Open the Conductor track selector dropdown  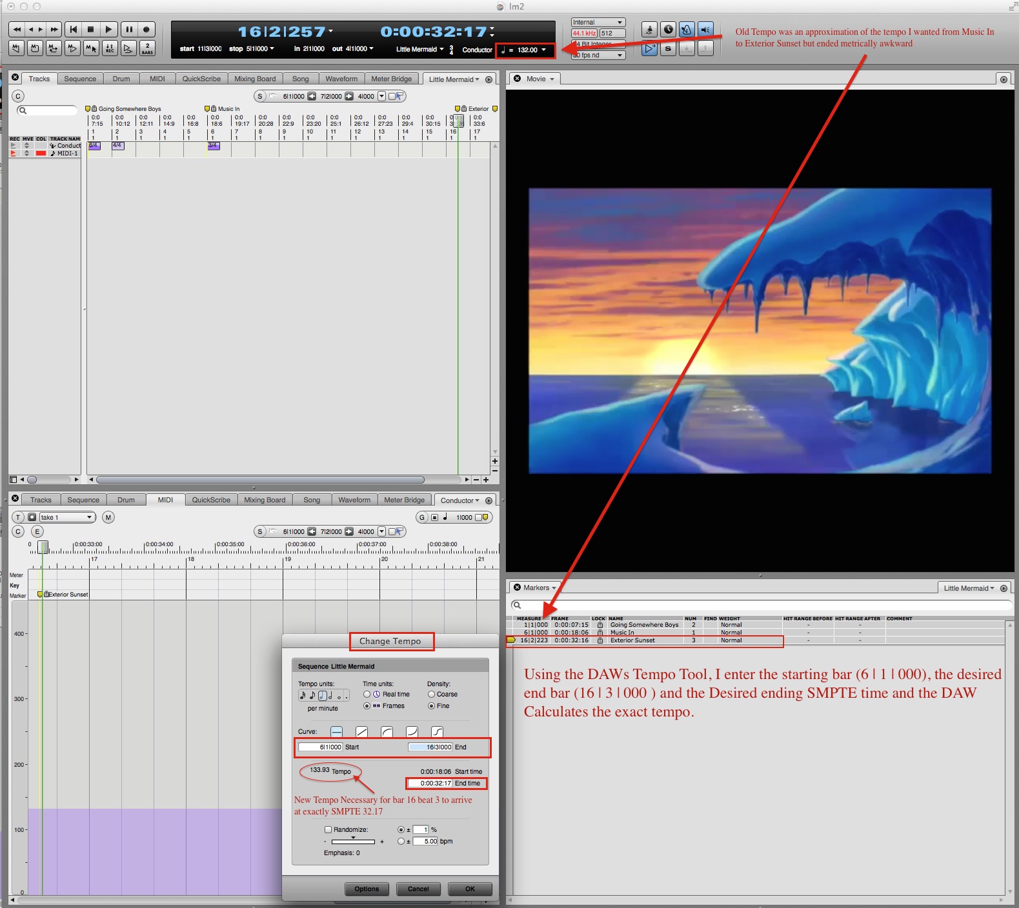pyautogui.click(x=459, y=500)
